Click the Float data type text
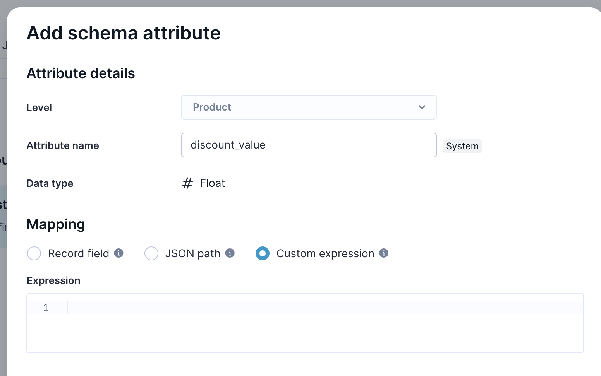This screenshot has width=601, height=376. (x=212, y=183)
